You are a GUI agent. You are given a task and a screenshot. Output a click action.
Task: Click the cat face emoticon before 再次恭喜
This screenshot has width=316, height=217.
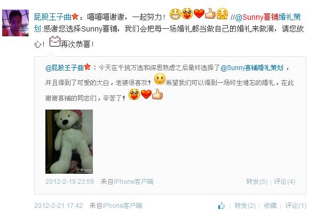[x=55, y=41]
